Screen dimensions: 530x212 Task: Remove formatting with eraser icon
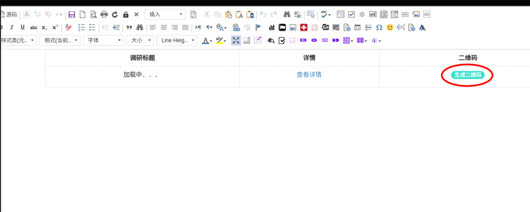[x=68, y=28]
